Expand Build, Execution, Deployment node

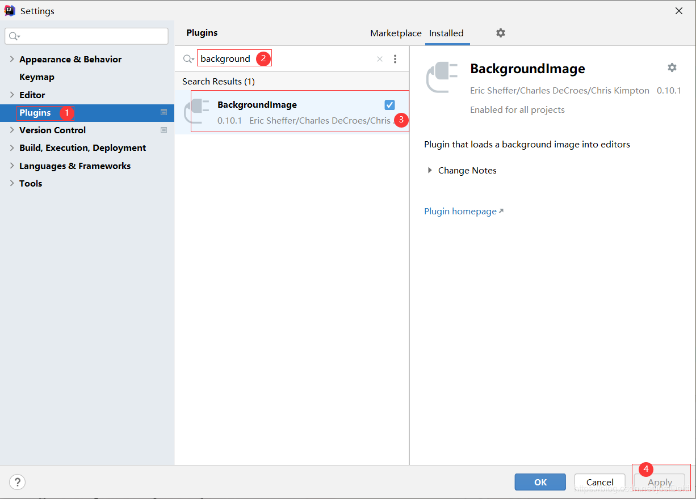[12, 147]
